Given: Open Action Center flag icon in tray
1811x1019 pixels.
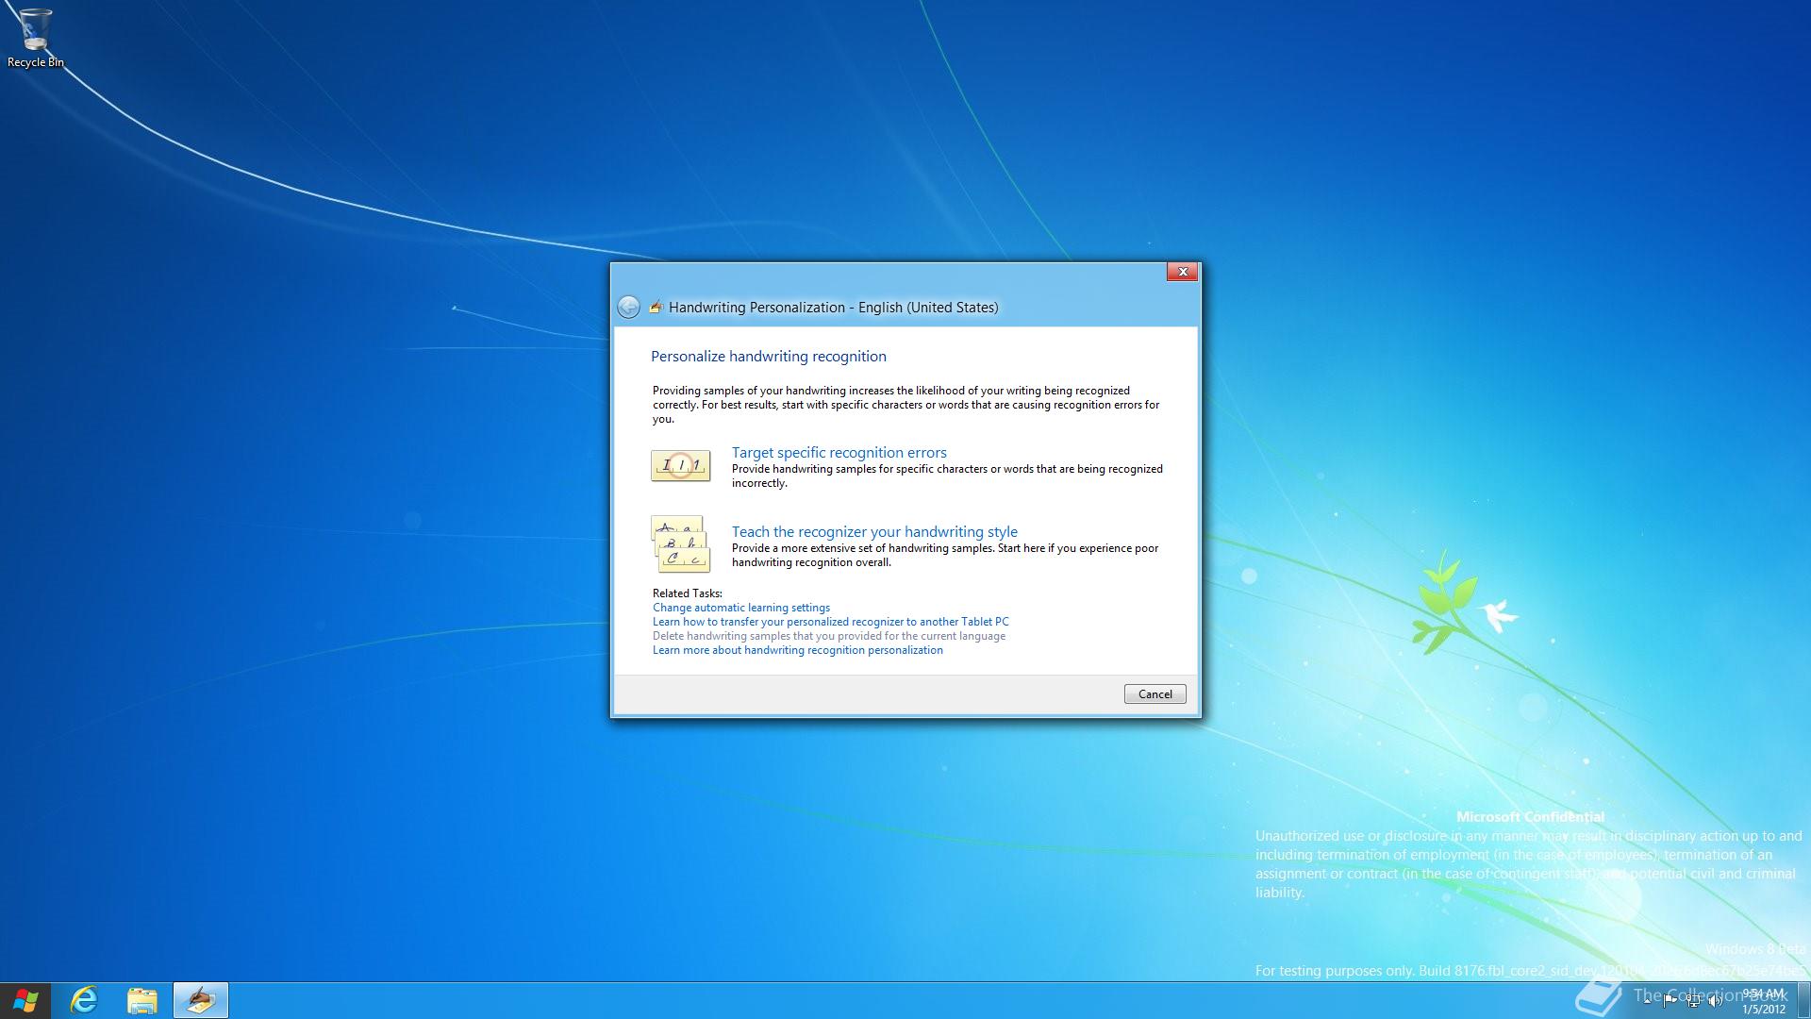Looking at the screenshot, I should coord(1670,1001).
